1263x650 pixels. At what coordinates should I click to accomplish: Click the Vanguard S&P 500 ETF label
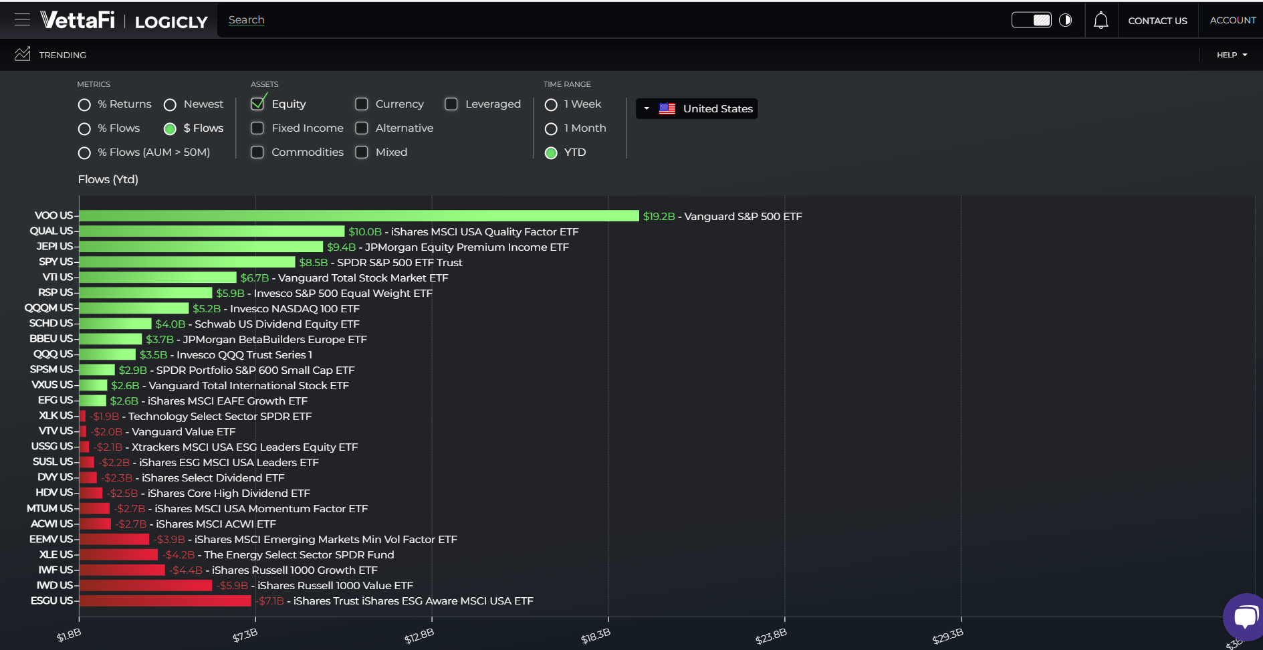click(x=743, y=217)
